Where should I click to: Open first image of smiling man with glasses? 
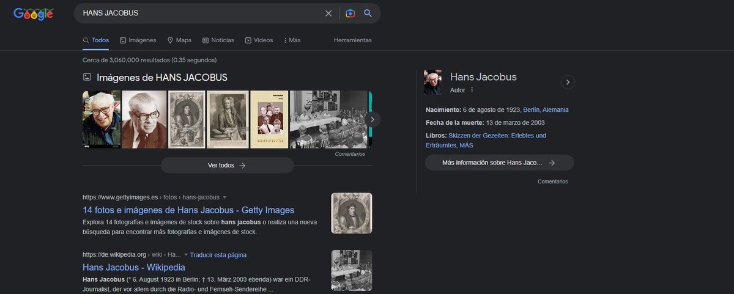coord(102,119)
